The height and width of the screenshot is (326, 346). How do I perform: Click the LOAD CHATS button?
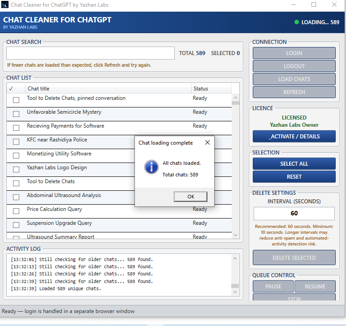tap(294, 79)
